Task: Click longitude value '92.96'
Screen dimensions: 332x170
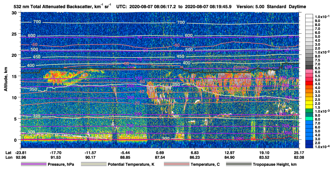Action: pyautogui.click(x=21, y=157)
